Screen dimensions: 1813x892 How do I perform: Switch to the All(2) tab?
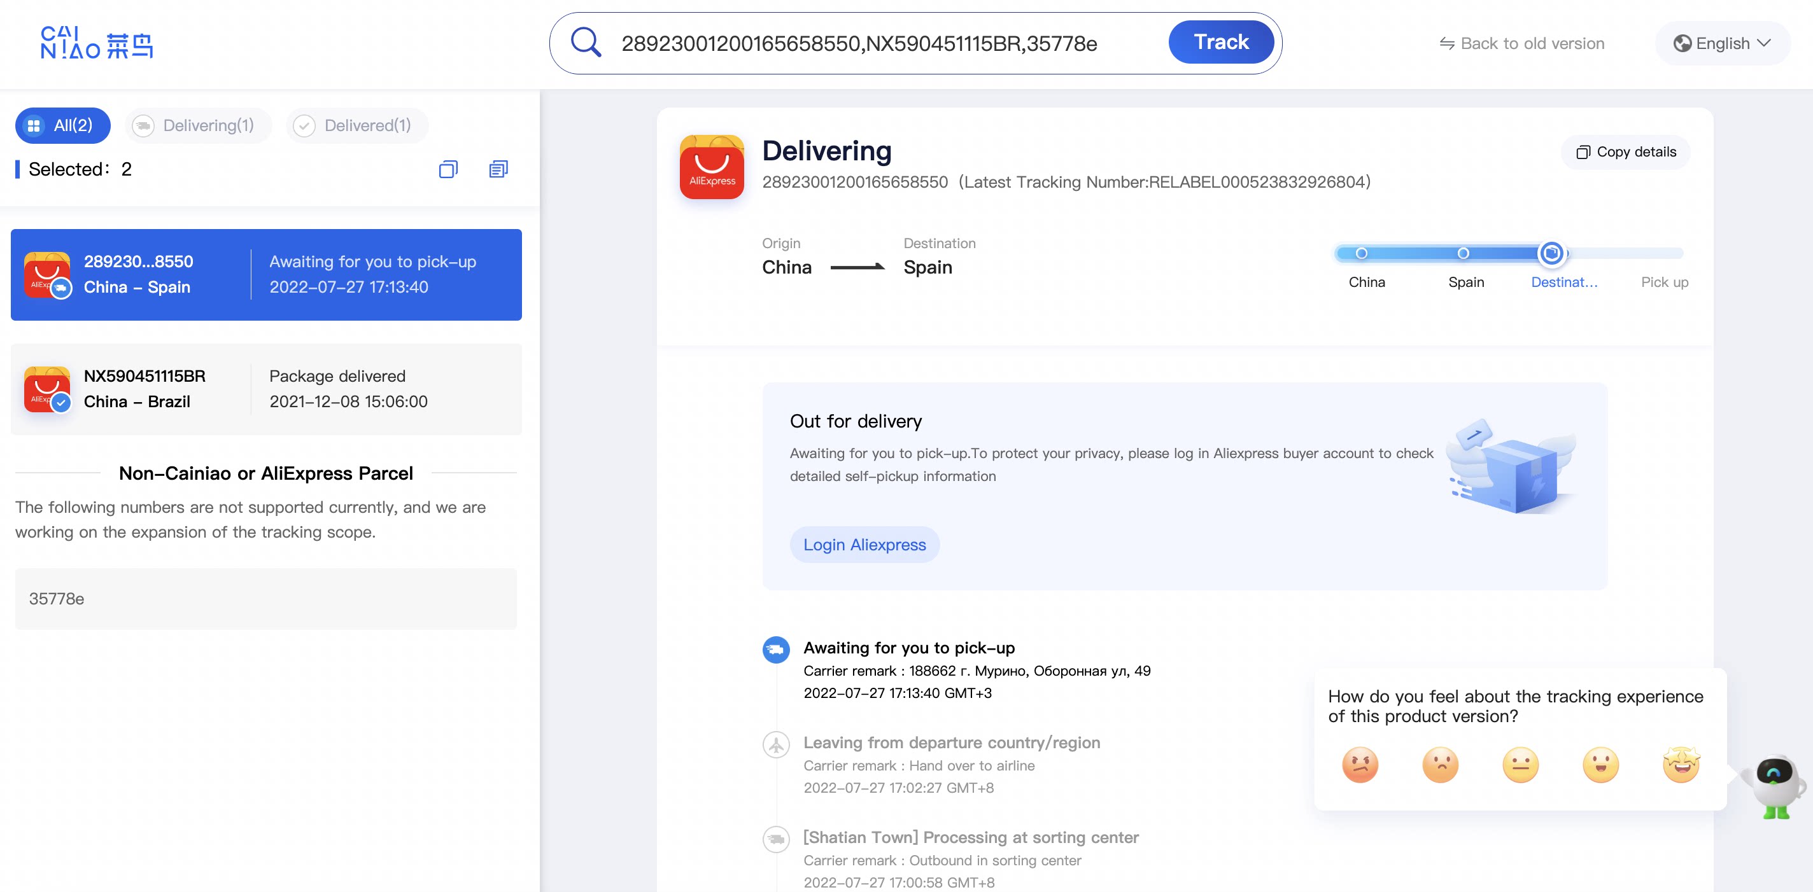pos(62,126)
